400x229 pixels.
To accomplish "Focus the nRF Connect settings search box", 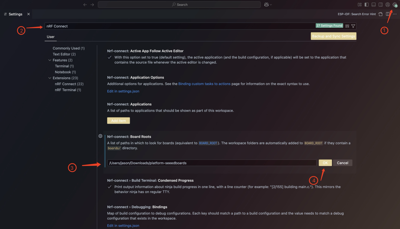I will tap(180, 26).
